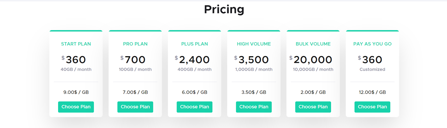Choose the Pro Plan button

tap(135, 107)
